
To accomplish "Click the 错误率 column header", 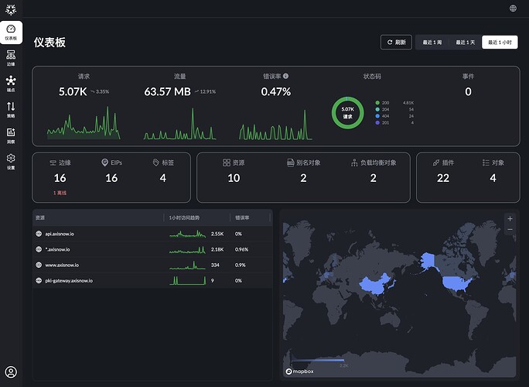I will (x=242, y=217).
